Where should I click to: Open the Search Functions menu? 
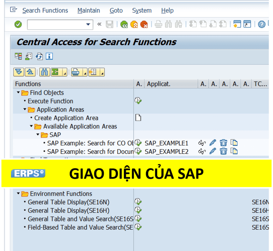pyautogui.click(x=45, y=11)
